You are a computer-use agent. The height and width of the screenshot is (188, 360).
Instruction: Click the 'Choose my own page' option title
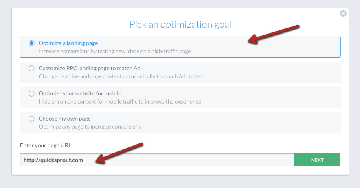coord(64,119)
